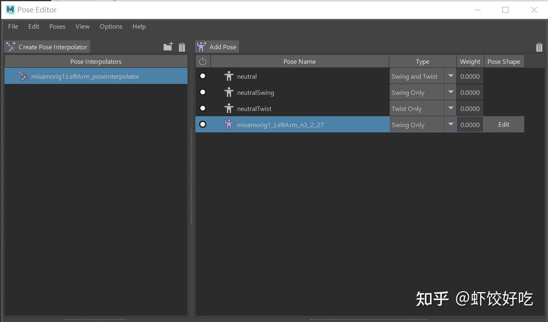Click the Pose Interpolators column header
Screen dimensions: 548x322
click(x=96, y=61)
